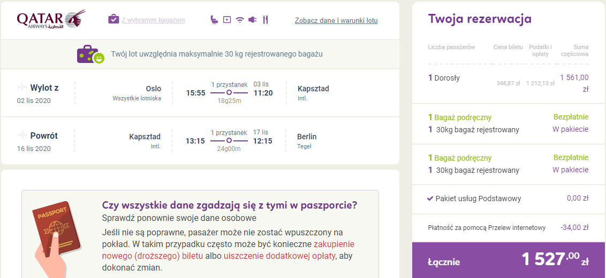Click the 'Pakiet usług Podstawowy' row
Viewport: 606px width, 278px height.
pyautogui.click(x=508, y=198)
